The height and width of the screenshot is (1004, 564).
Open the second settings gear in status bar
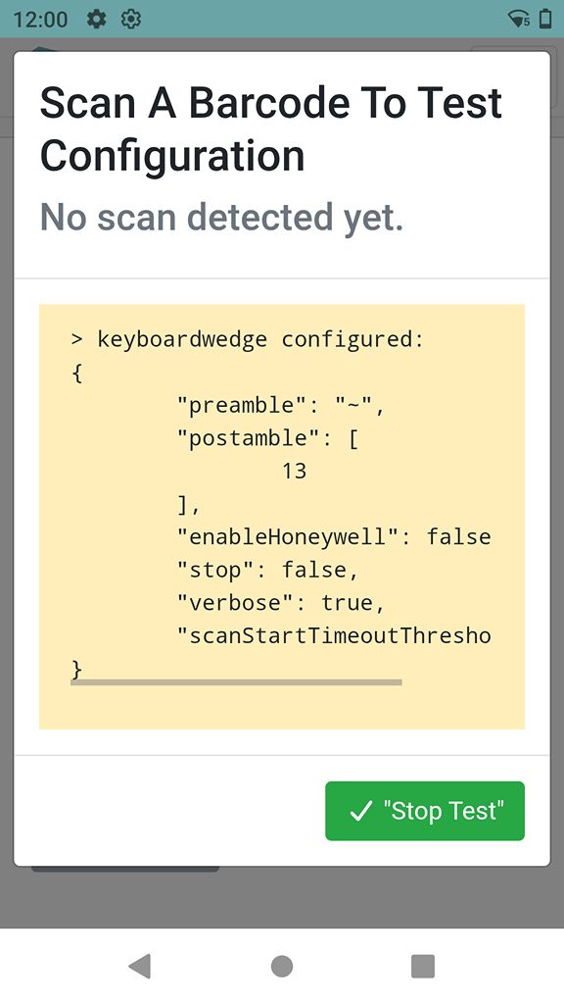tap(131, 18)
